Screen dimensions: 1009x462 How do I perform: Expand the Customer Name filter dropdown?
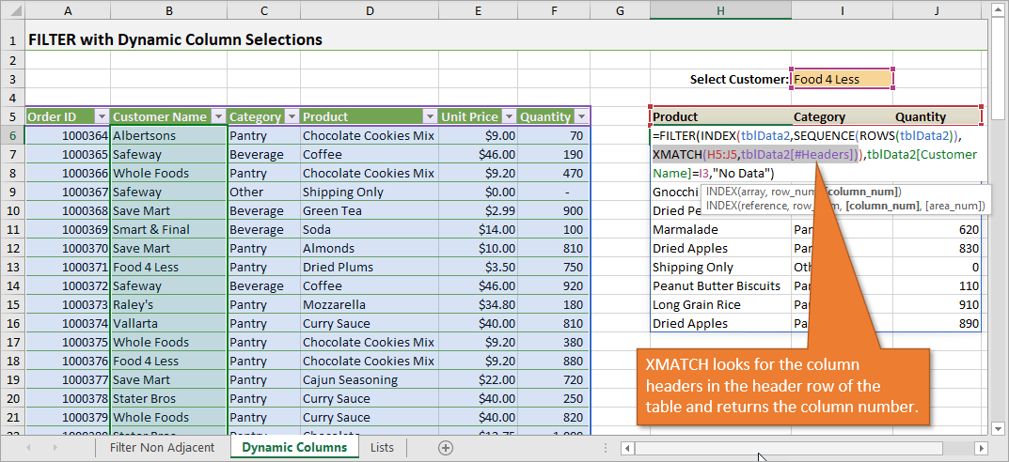pyautogui.click(x=217, y=117)
